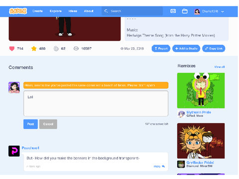Cancel the comment draft
The height and width of the screenshot is (179, 239).
click(x=48, y=124)
